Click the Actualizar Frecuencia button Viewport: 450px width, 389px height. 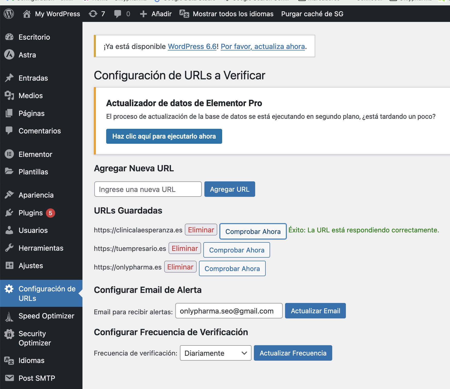pyautogui.click(x=293, y=353)
